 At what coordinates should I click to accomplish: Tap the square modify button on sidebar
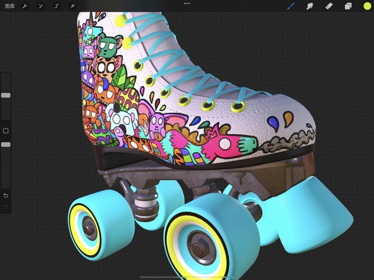pos(6,131)
